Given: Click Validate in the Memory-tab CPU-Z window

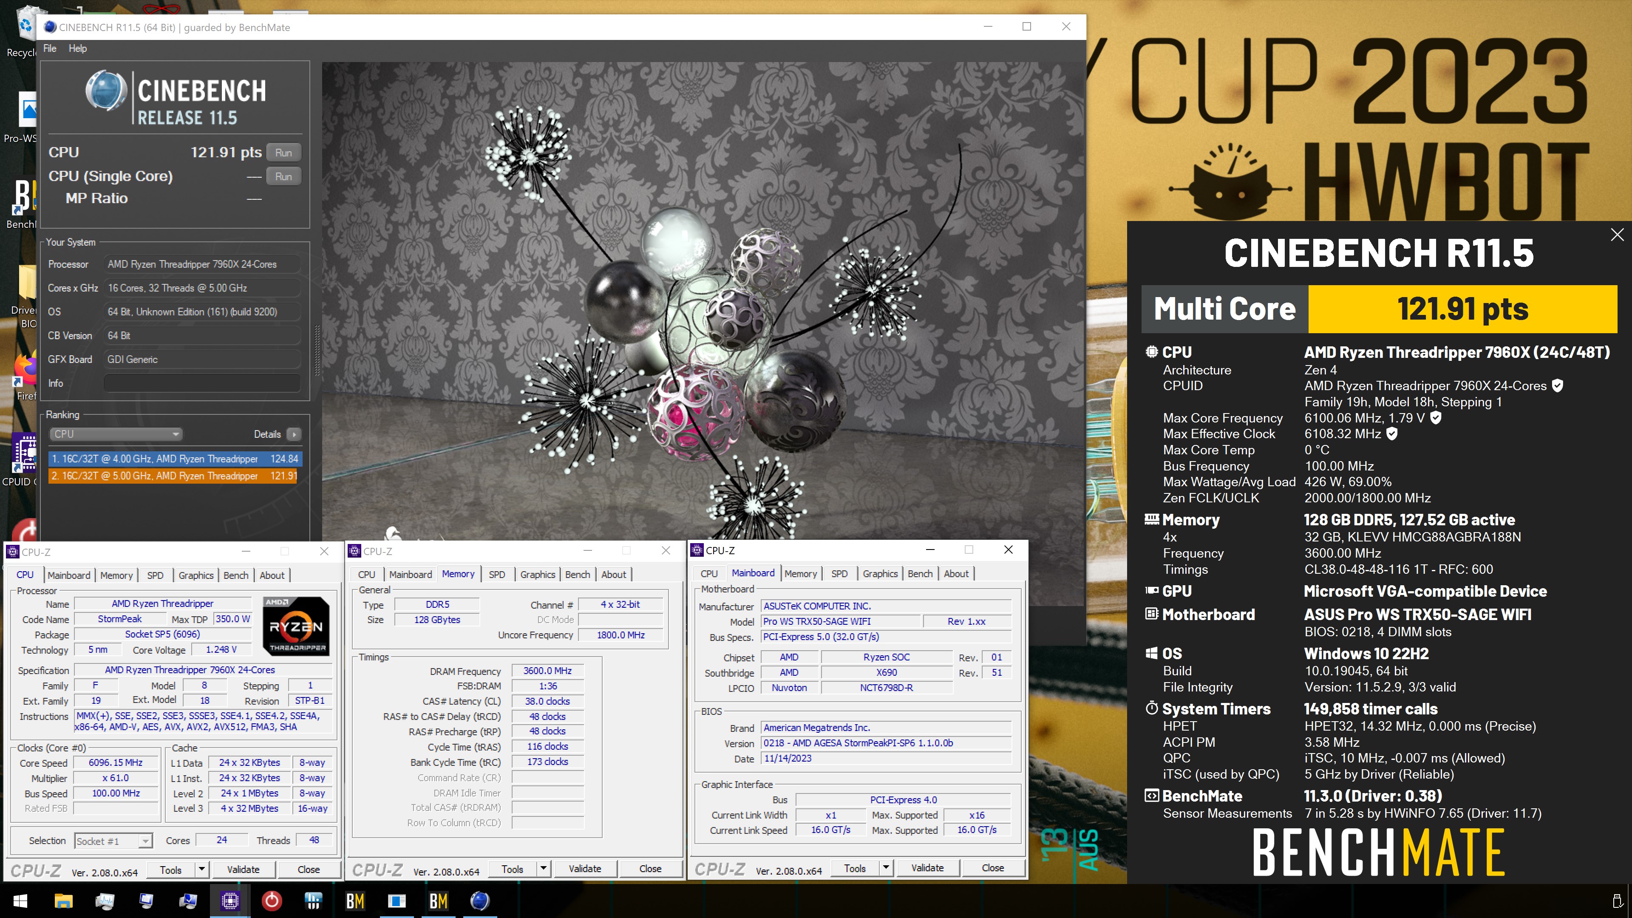Looking at the screenshot, I should point(585,869).
